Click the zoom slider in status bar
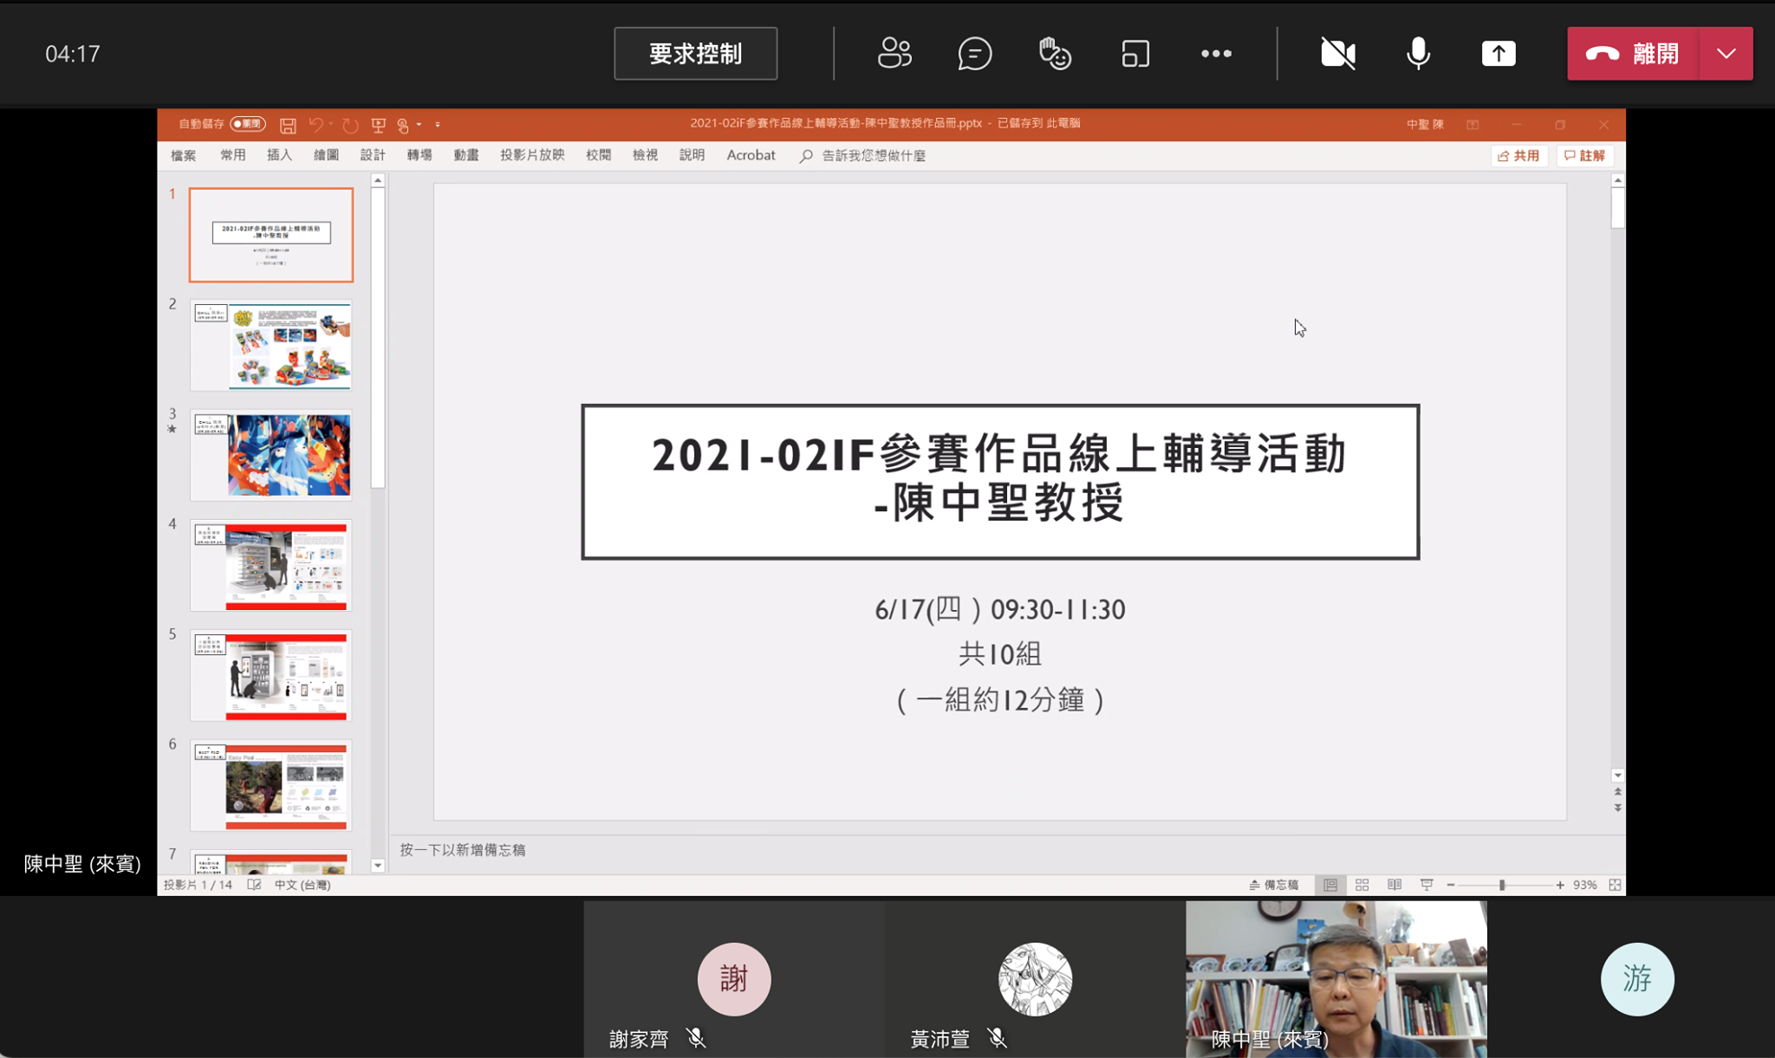Viewport: 1775px width, 1058px height. 1502,885
